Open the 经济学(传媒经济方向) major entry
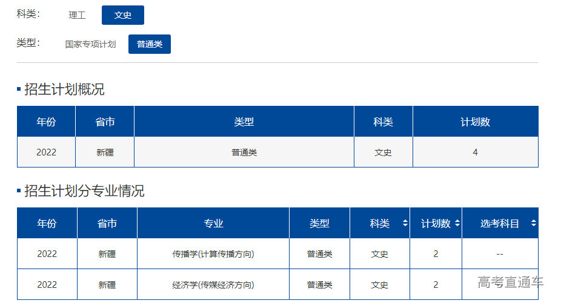The height and width of the screenshot is (306, 561). pyautogui.click(x=213, y=285)
